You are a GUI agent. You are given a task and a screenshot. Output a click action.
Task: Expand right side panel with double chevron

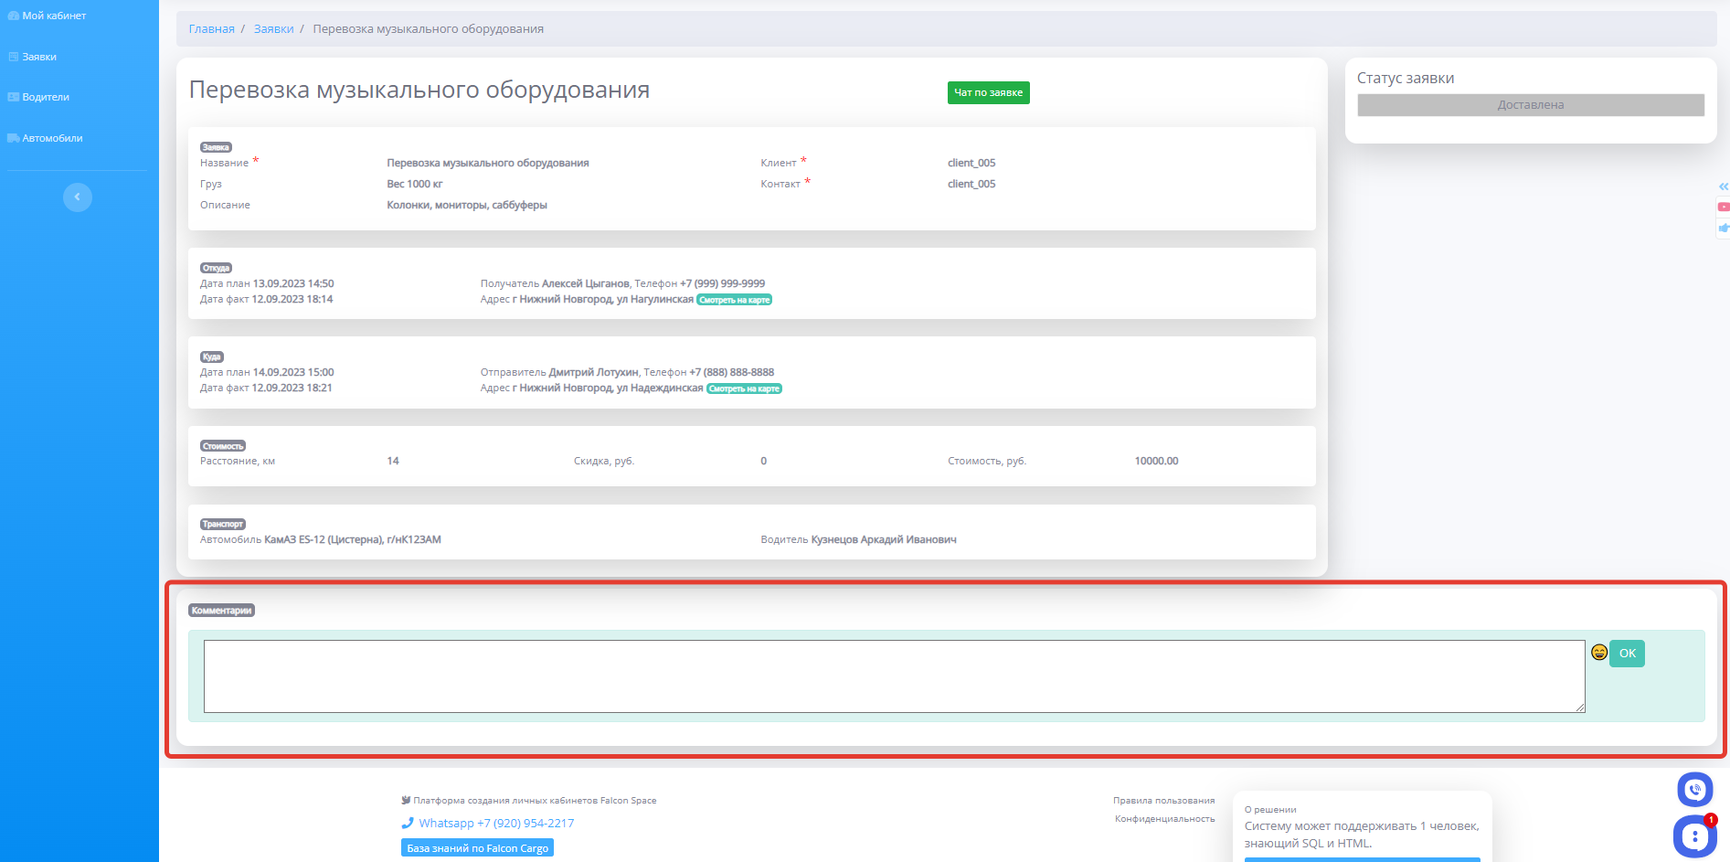(x=1724, y=186)
